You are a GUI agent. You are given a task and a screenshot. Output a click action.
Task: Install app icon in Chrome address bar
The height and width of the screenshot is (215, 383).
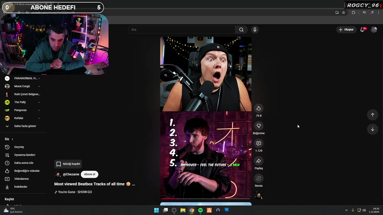337,13
